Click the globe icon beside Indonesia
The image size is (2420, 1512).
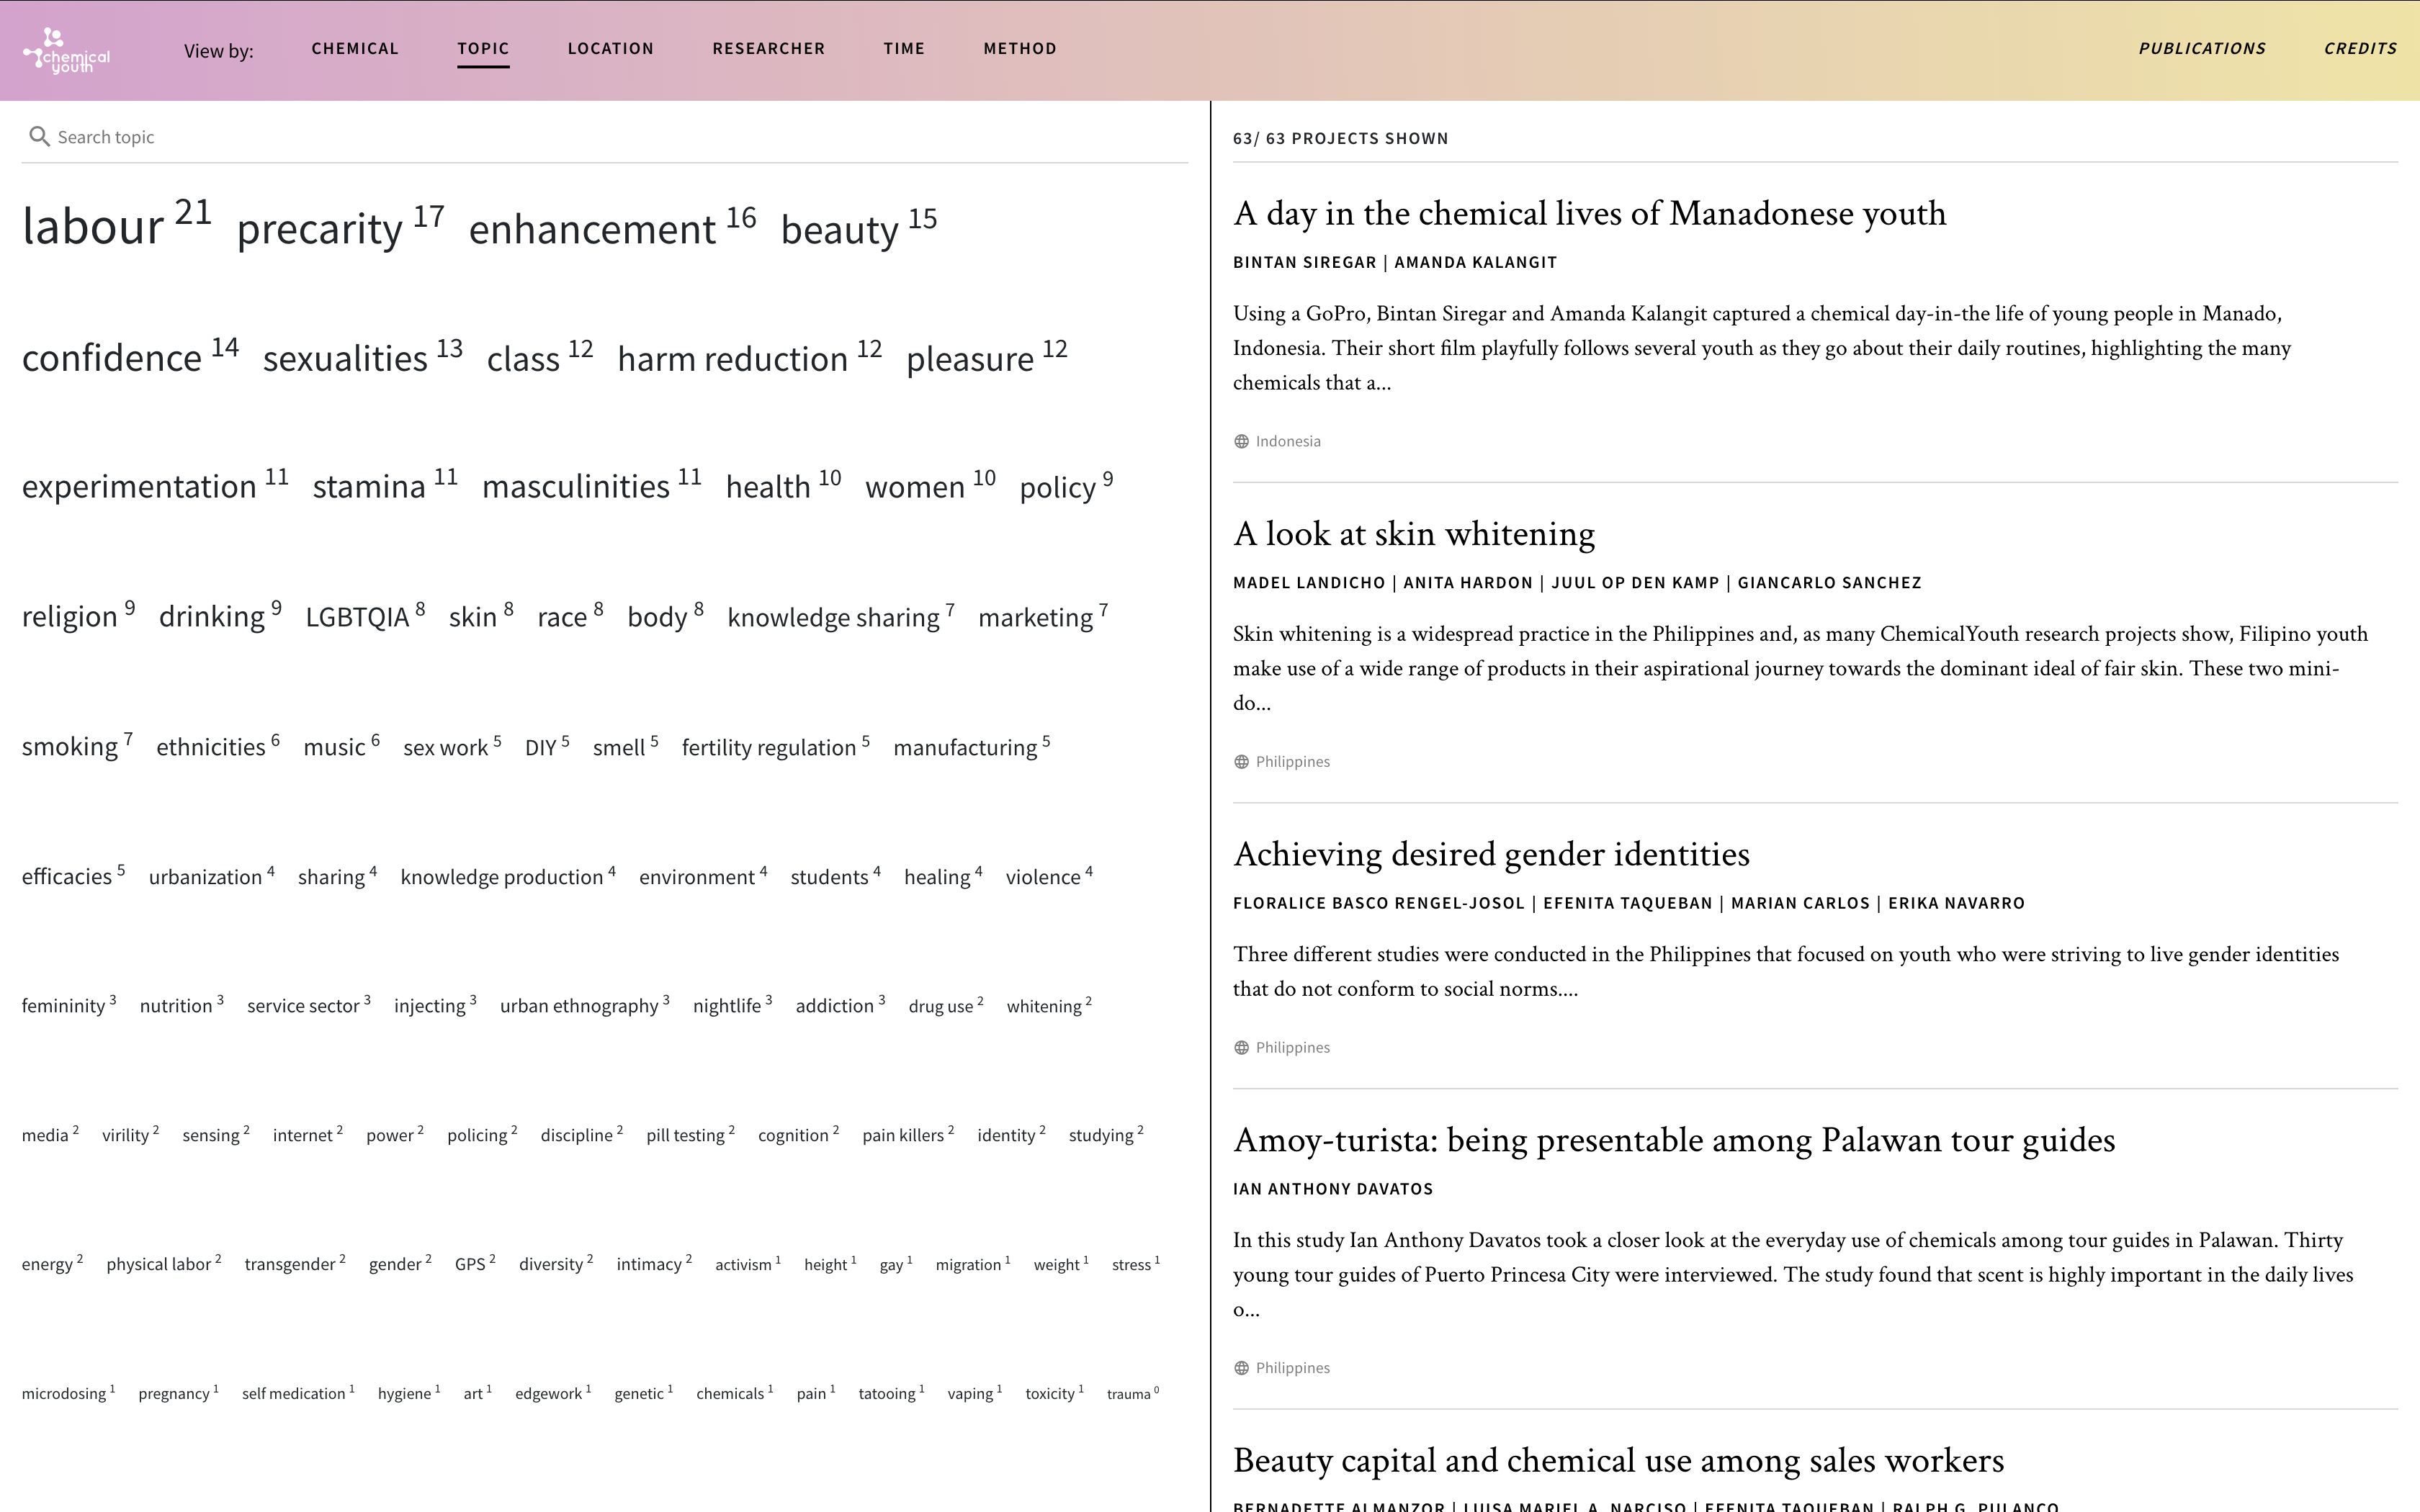(1242, 441)
